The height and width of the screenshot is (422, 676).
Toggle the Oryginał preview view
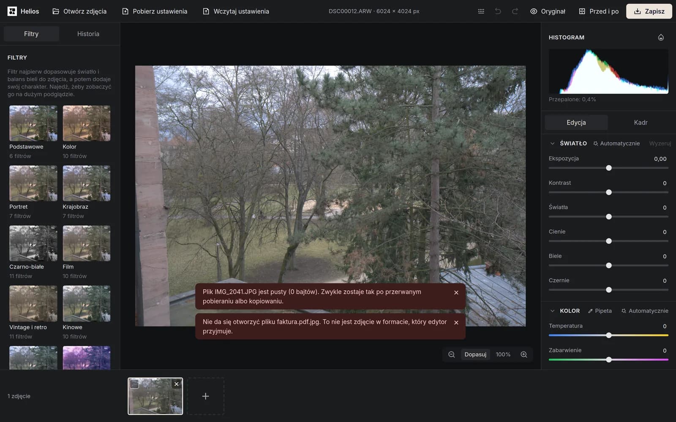coord(548,11)
